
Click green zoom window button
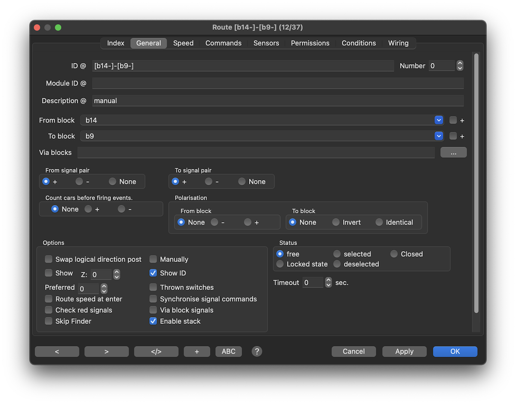[x=58, y=28]
